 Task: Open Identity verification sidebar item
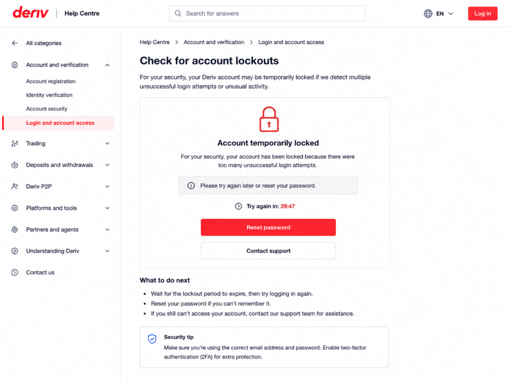(x=49, y=95)
